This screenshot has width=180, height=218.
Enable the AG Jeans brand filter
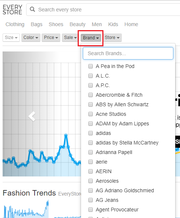[x=91, y=200]
